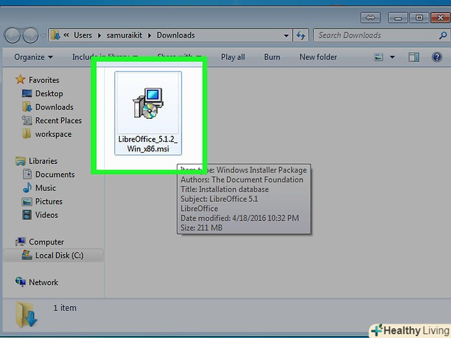Expand the arrow after Users in breadcrumb
Screen dimensions: 451x338
(99, 35)
